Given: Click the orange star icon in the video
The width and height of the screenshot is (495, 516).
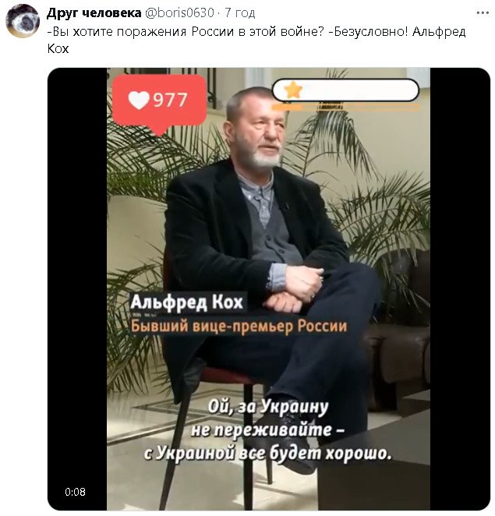Looking at the screenshot, I should [294, 90].
